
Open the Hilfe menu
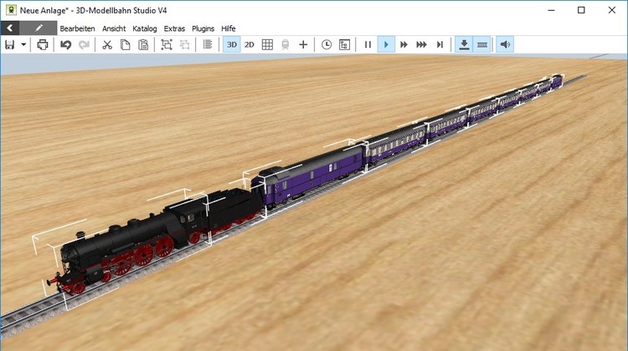(x=229, y=28)
